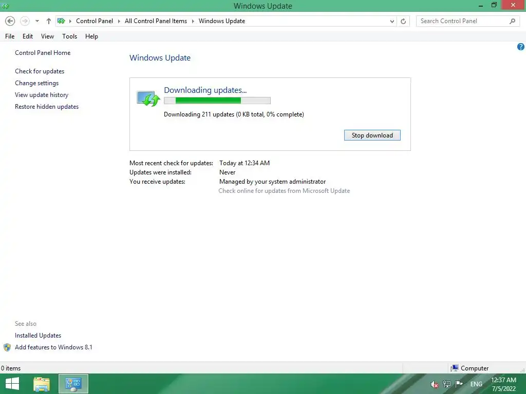The image size is (526, 394).
Task: Refresh the Windows Update page
Action: tap(403, 21)
